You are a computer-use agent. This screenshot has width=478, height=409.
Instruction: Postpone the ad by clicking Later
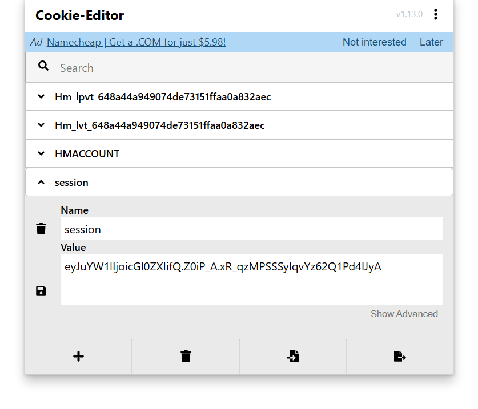coord(431,42)
